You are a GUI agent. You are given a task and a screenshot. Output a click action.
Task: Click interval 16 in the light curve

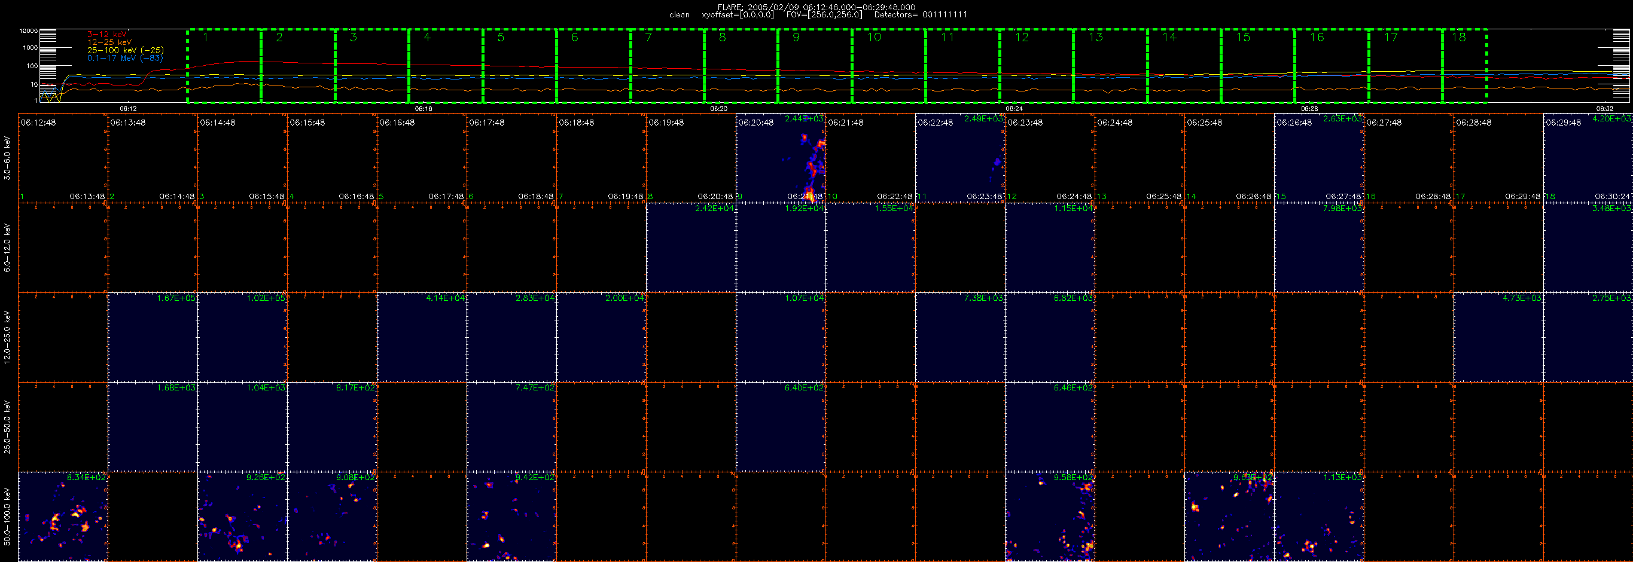[1332, 65]
